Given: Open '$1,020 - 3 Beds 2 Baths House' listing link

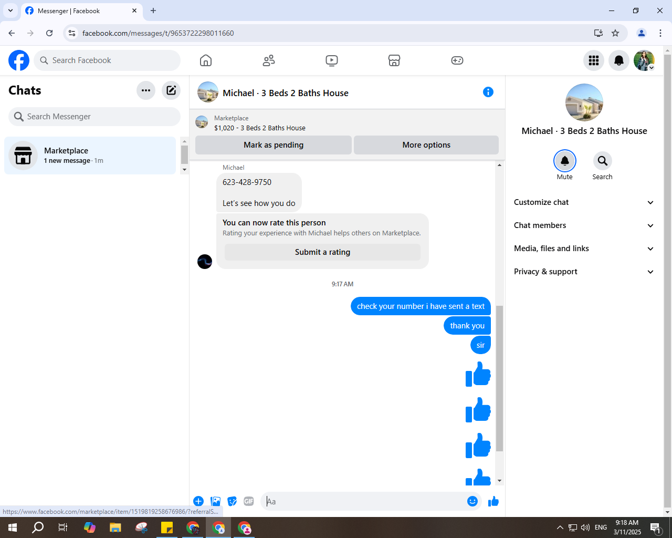Looking at the screenshot, I should pyautogui.click(x=260, y=128).
